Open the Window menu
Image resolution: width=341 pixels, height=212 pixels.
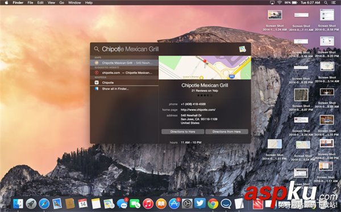(74, 3)
